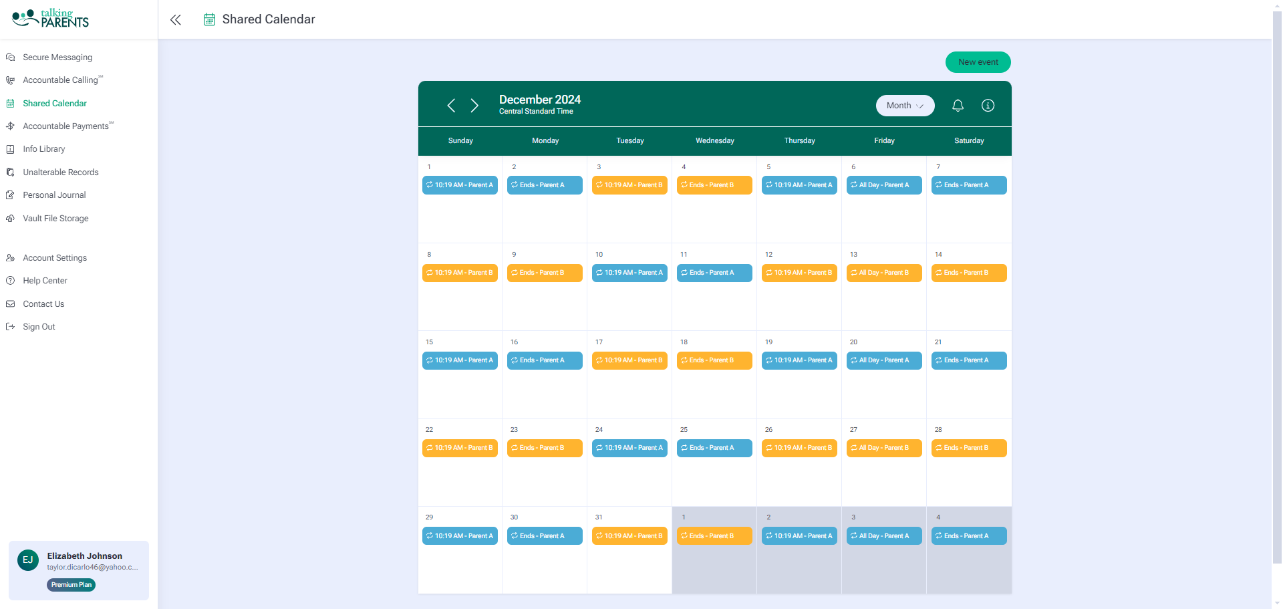Click Secure Messaging sidebar icon

[11, 57]
